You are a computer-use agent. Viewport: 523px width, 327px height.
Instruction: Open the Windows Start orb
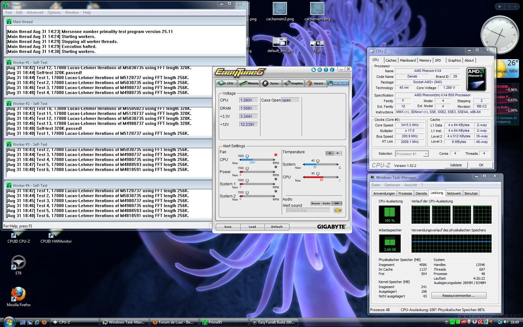coord(9,322)
